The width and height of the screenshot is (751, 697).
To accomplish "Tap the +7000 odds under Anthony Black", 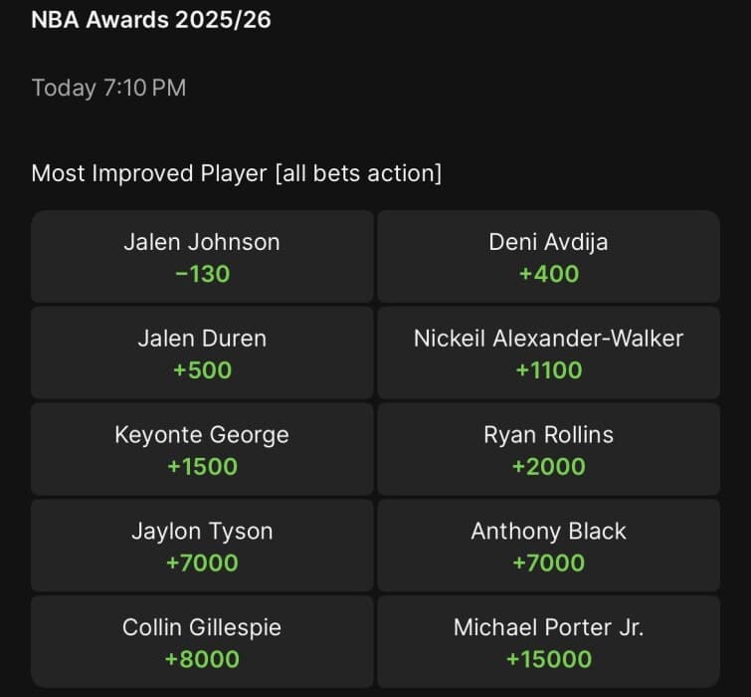I will pos(548,563).
